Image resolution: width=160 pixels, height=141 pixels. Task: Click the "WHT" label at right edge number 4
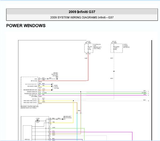[x=145, y=100]
